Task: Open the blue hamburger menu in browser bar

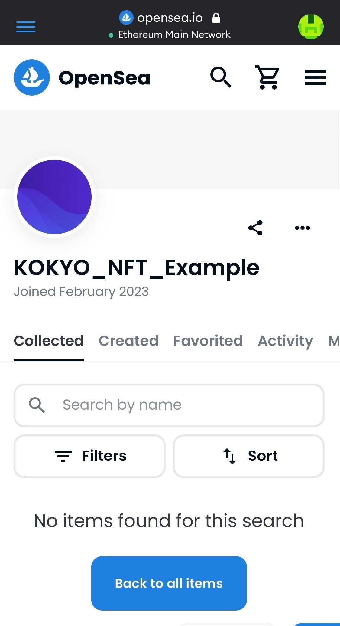Action: (x=26, y=27)
